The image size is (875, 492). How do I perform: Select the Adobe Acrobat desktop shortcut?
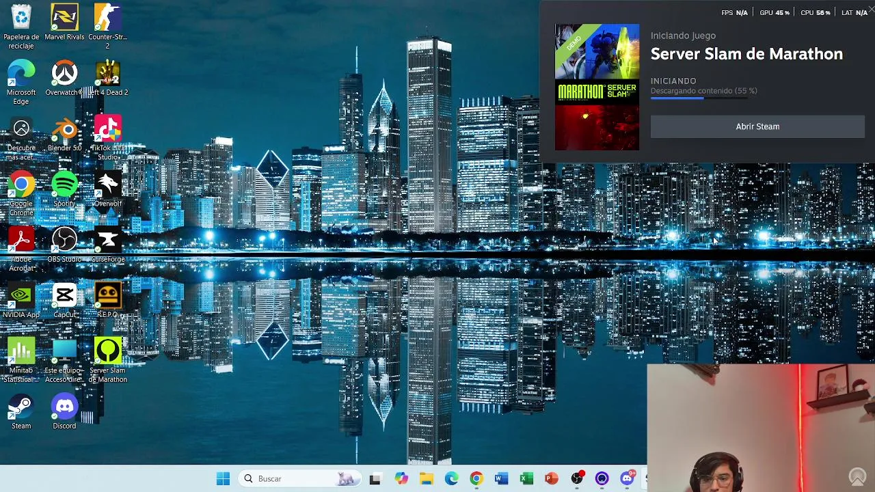21,250
